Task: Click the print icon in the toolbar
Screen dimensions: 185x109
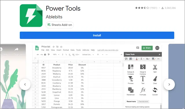Action: coord(45,55)
